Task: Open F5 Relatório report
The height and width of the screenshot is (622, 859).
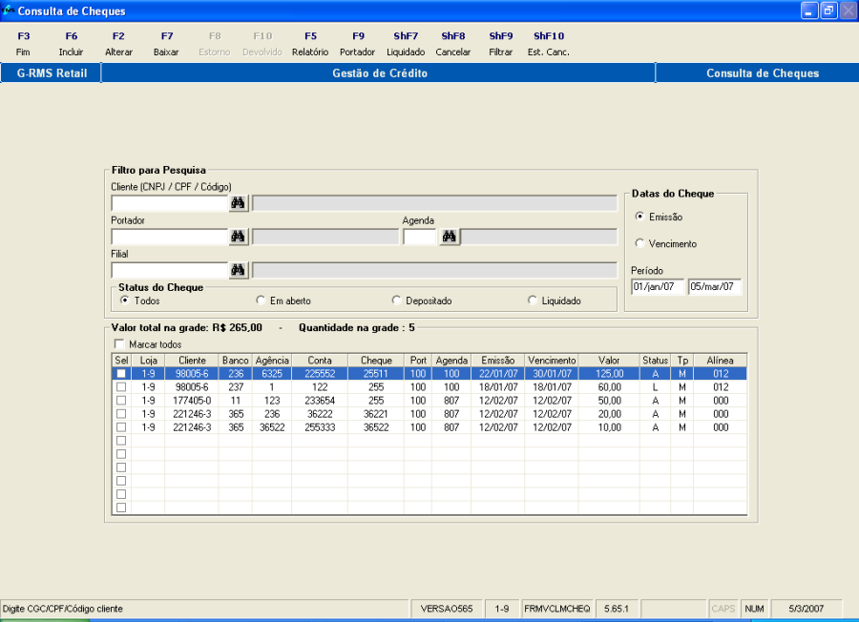Action: 310,44
